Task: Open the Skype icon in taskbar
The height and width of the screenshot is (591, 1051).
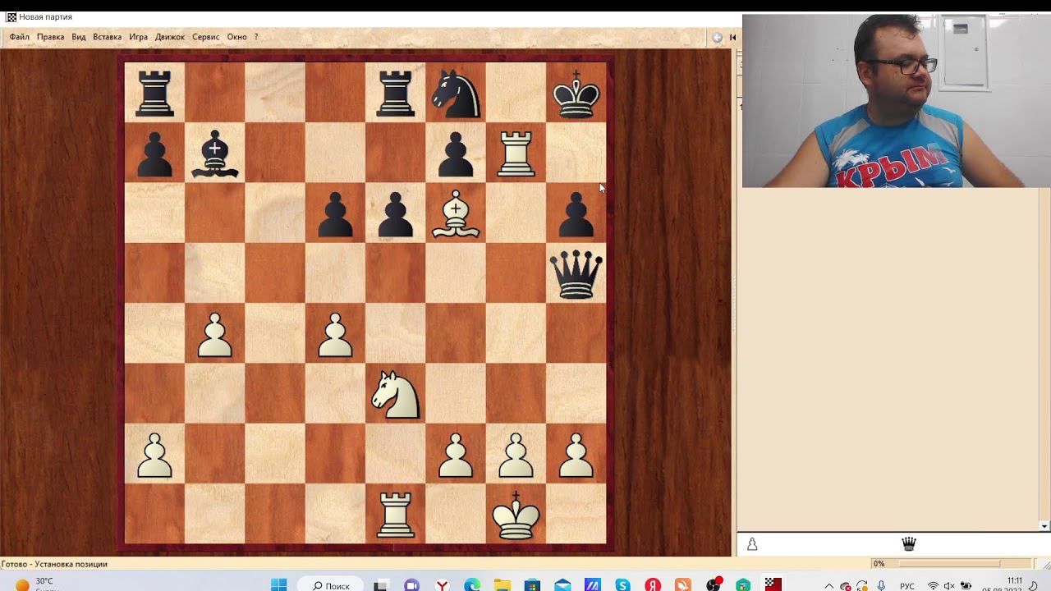Action: [622, 585]
